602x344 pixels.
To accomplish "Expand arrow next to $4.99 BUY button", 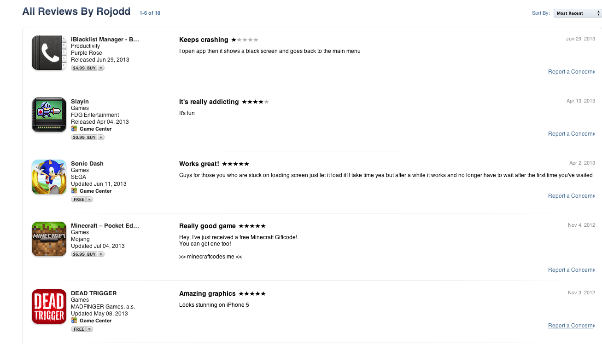I will [101, 68].
